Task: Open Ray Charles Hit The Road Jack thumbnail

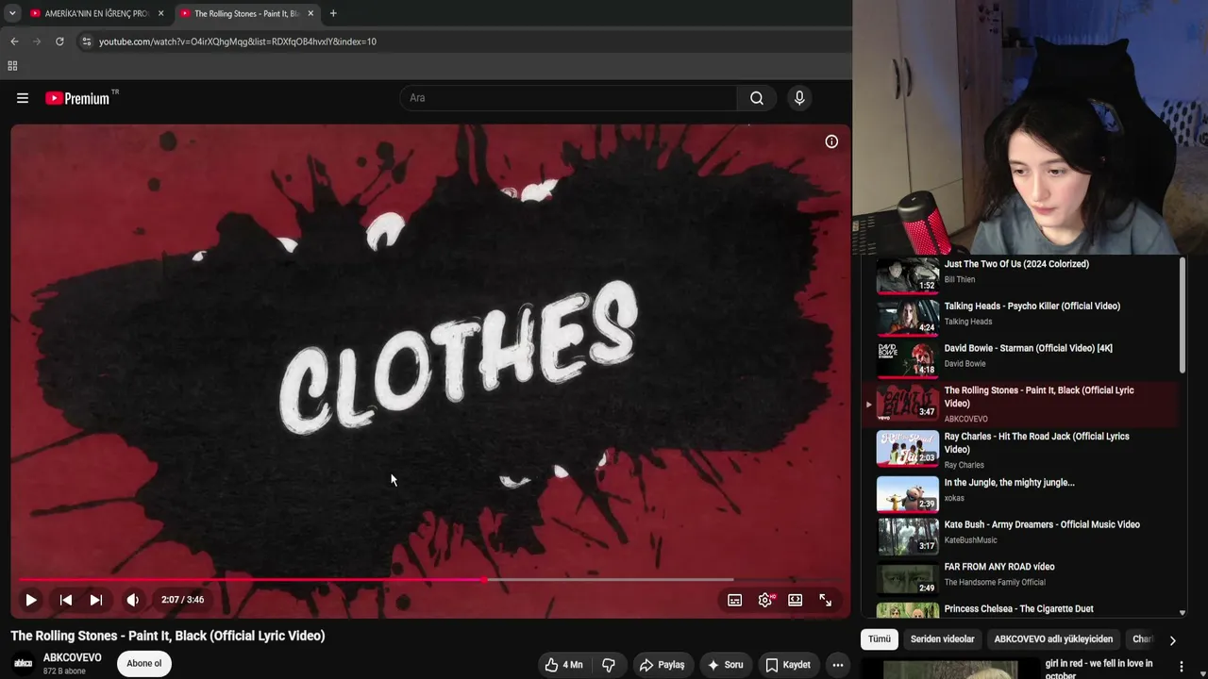Action: coord(908,448)
